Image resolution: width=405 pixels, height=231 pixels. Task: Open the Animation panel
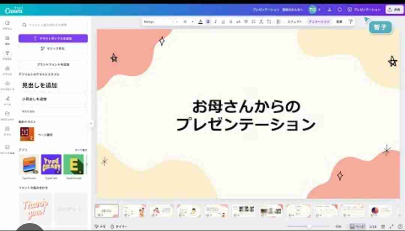click(x=319, y=22)
